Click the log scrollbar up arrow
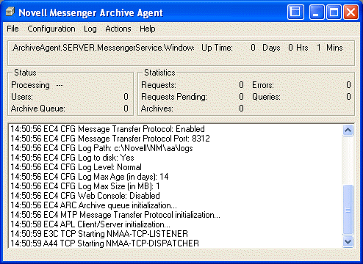363x264 pixels. coord(348,130)
